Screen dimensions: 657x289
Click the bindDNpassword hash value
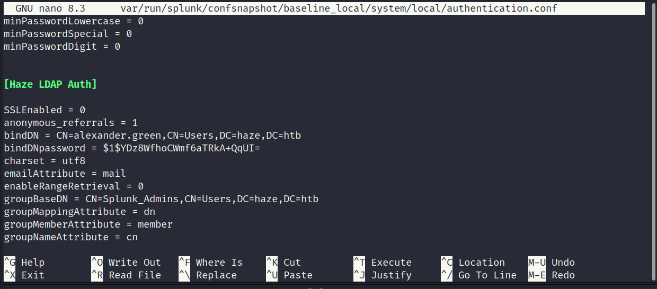[182, 148]
